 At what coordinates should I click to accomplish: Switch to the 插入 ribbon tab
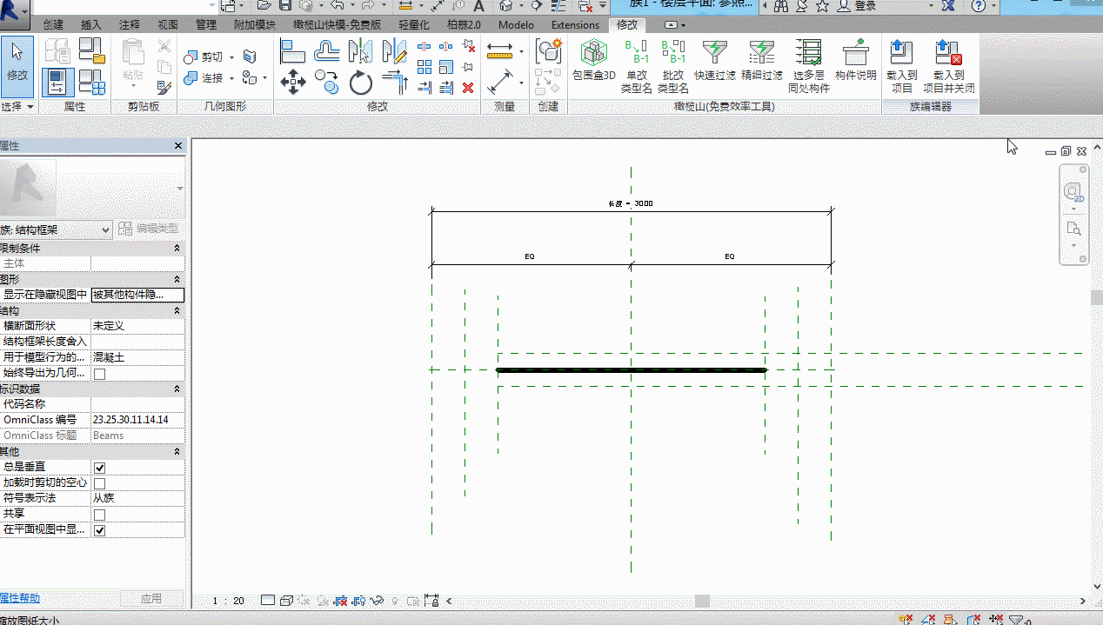tap(90, 25)
